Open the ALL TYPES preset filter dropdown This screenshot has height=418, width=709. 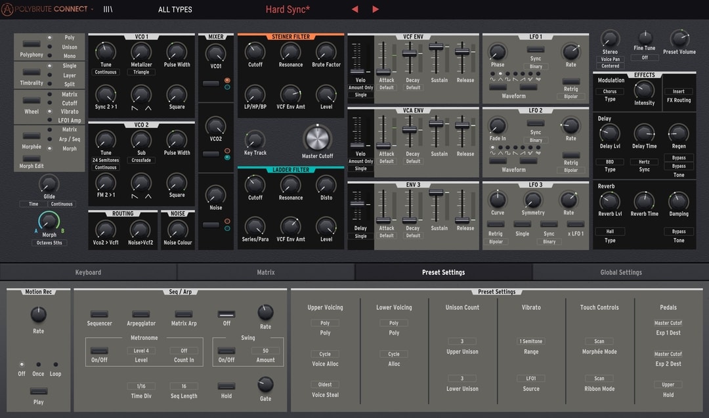(x=175, y=9)
